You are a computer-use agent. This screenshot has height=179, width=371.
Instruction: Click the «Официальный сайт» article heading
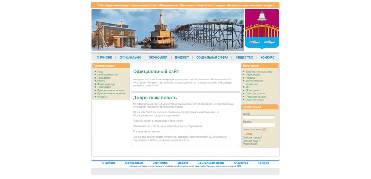click(x=156, y=71)
